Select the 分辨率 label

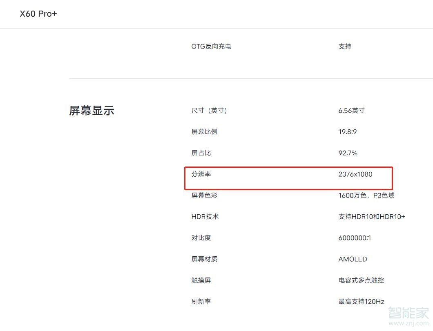point(201,174)
